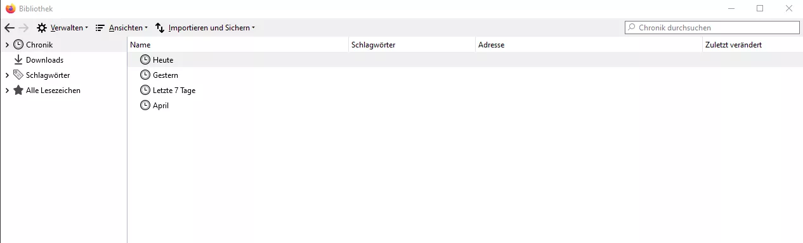The height and width of the screenshot is (243, 803).
Task: Select the Letzte 7 Tage row
Action: [x=465, y=90]
